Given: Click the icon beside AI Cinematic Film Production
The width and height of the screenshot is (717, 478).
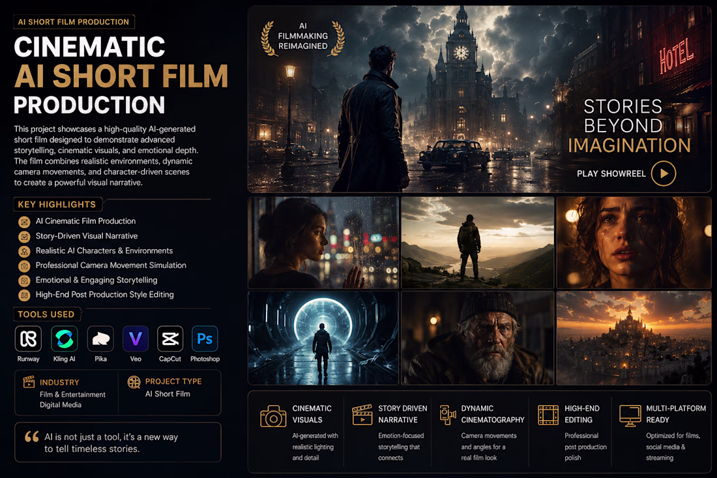Looking at the screenshot, I should 24,222.
